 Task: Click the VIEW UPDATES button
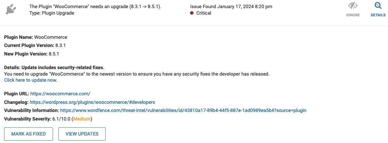click(82, 134)
